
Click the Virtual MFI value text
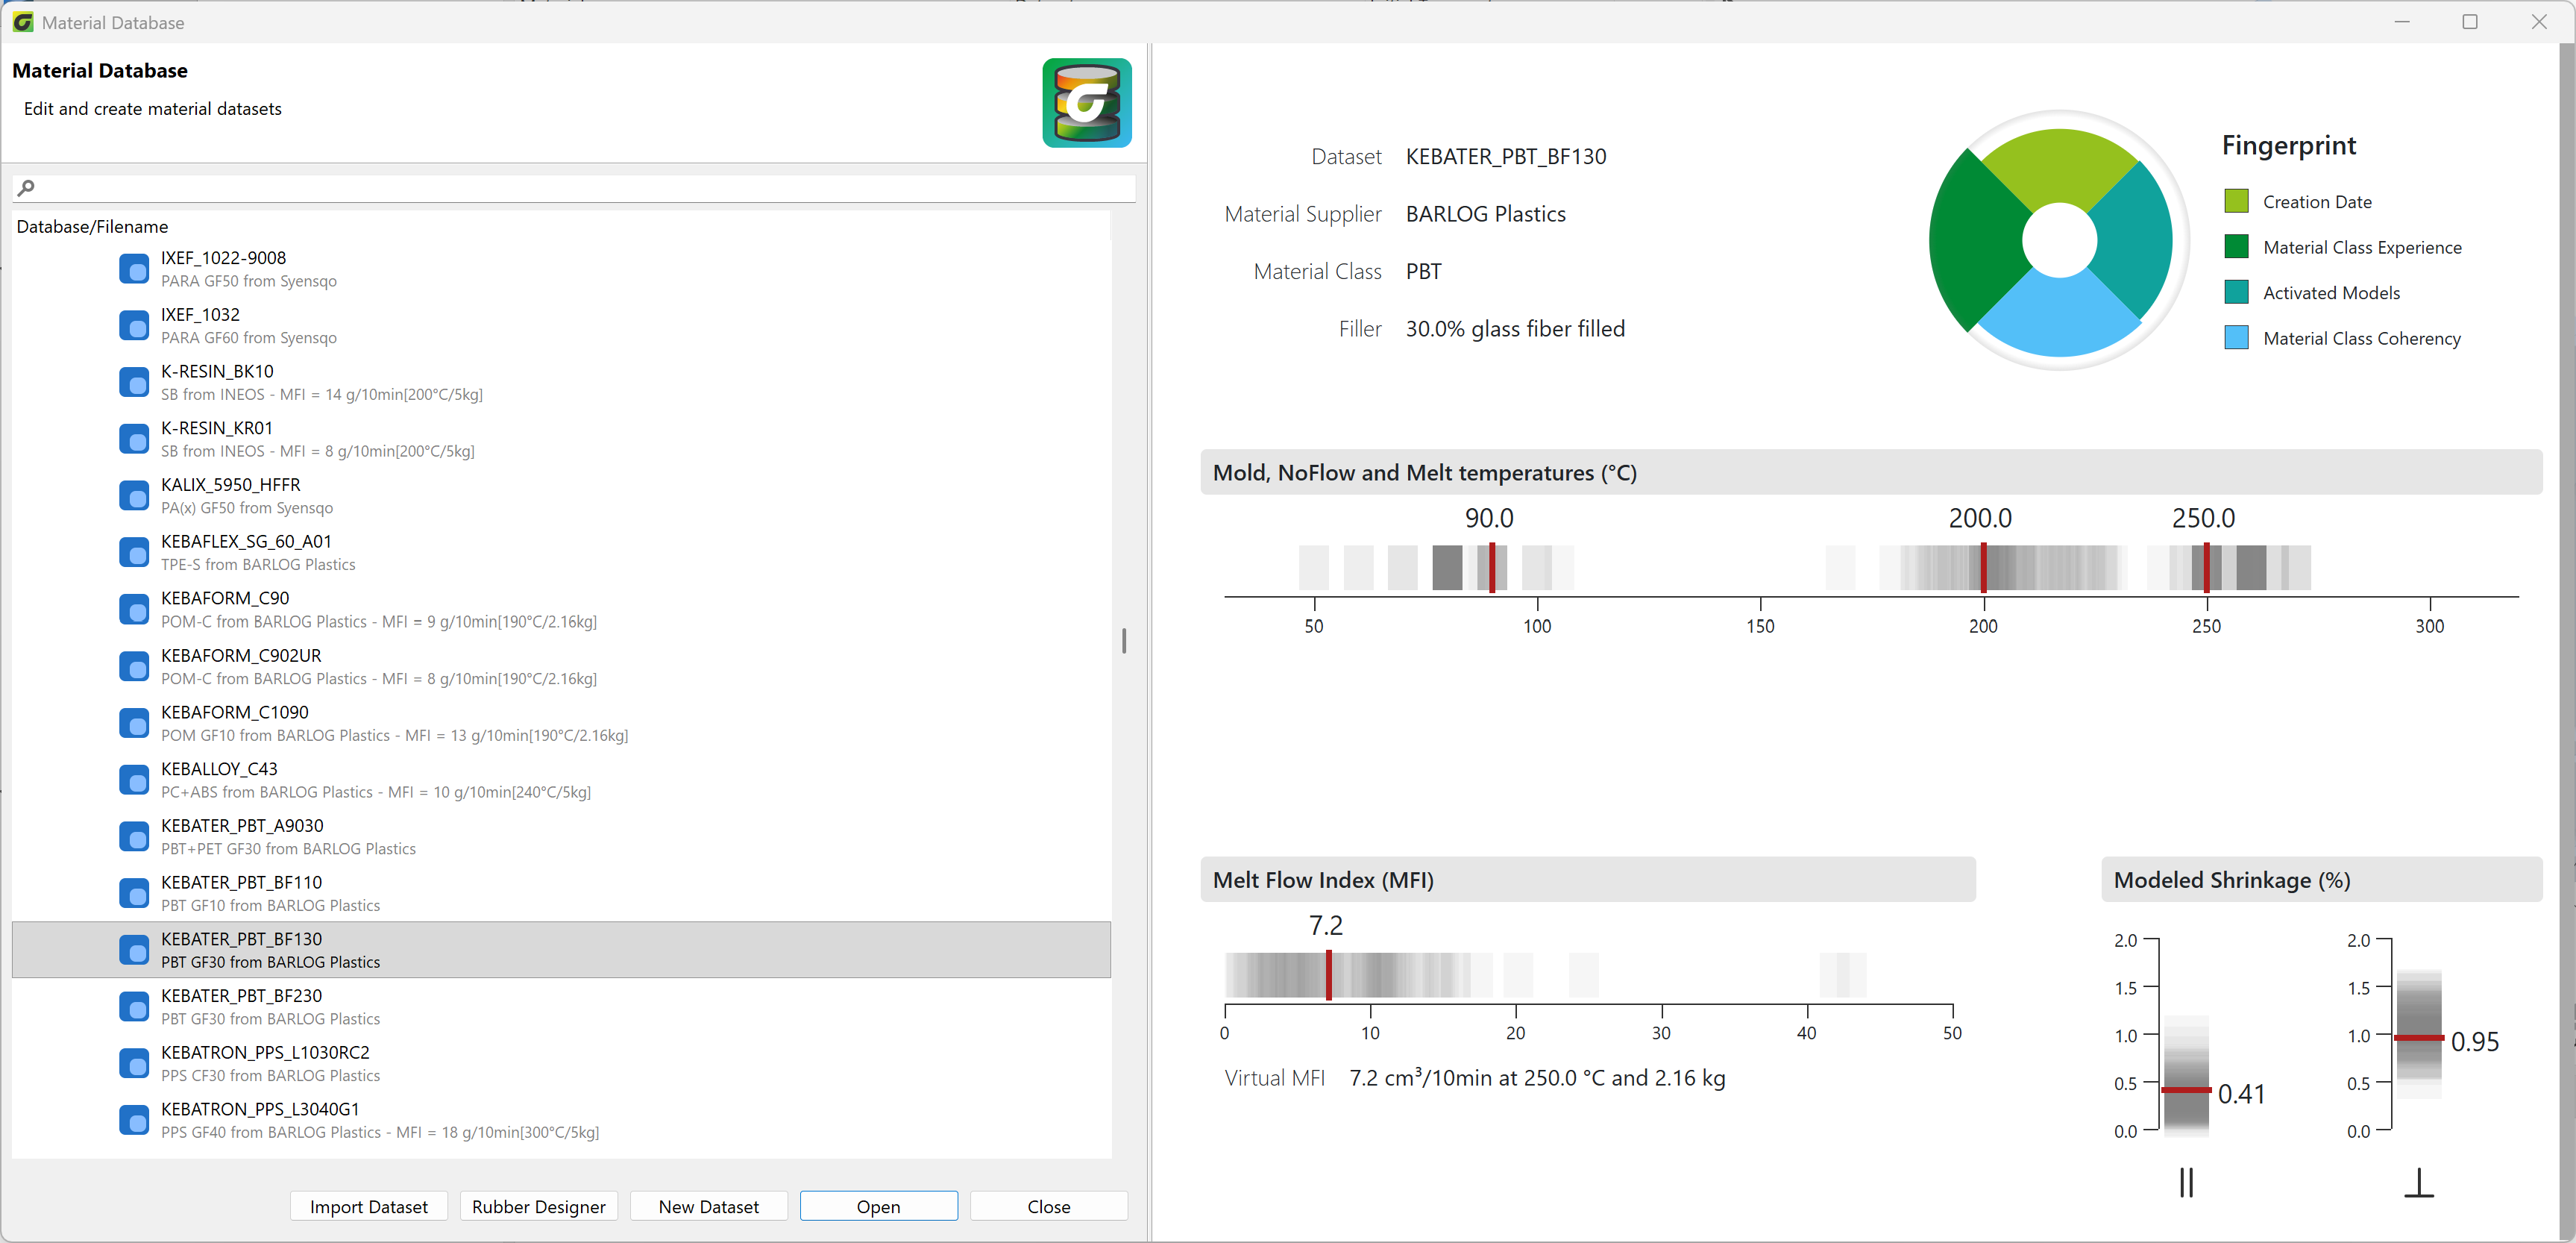click(1537, 1078)
